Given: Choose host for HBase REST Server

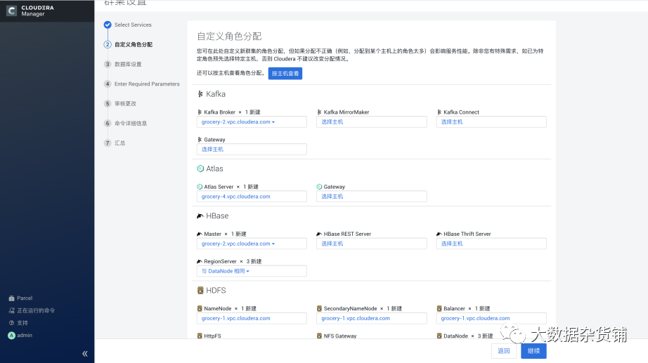Looking at the screenshot, I should (372, 244).
